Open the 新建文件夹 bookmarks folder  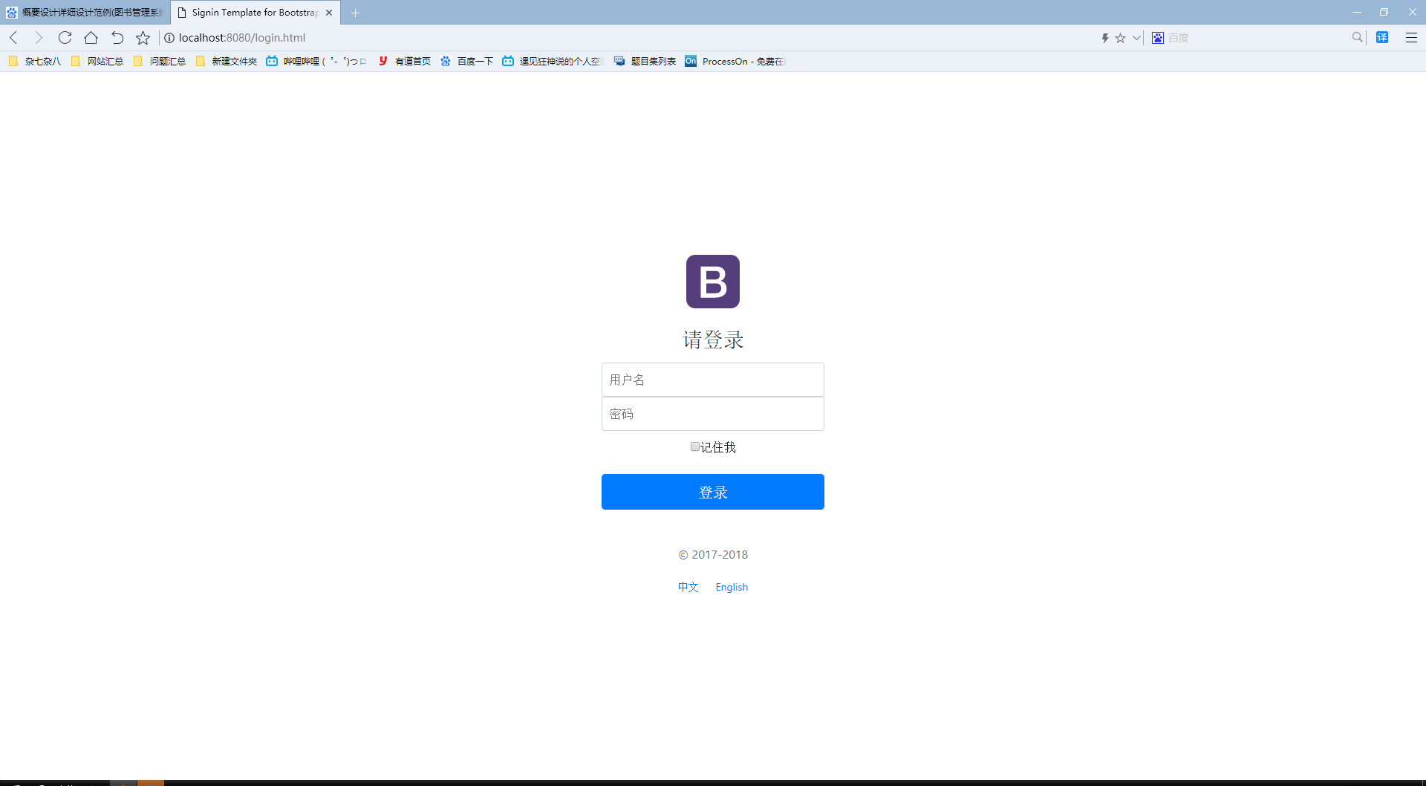click(x=227, y=62)
